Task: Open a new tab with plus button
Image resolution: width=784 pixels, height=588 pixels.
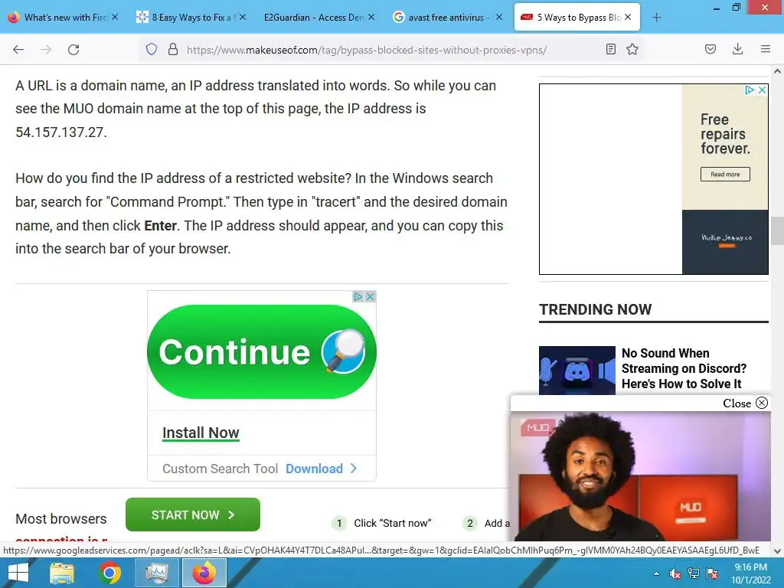Action: tap(656, 18)
